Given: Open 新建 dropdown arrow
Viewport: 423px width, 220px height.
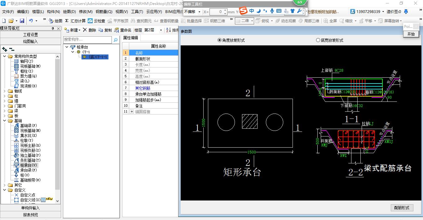Looking at the screenshot, I should tap(79, 30).
